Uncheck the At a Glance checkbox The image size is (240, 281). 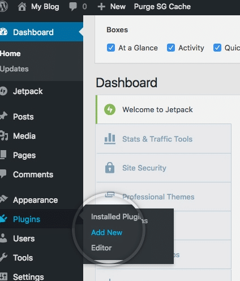click(x=111, y=48)
